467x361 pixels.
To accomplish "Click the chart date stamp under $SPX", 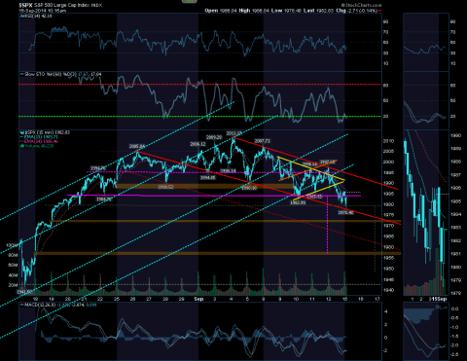I will click(43, 11).
